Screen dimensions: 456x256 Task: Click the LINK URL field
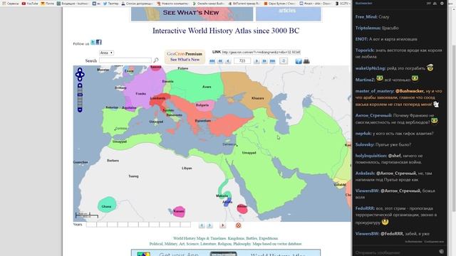point(261,52)
